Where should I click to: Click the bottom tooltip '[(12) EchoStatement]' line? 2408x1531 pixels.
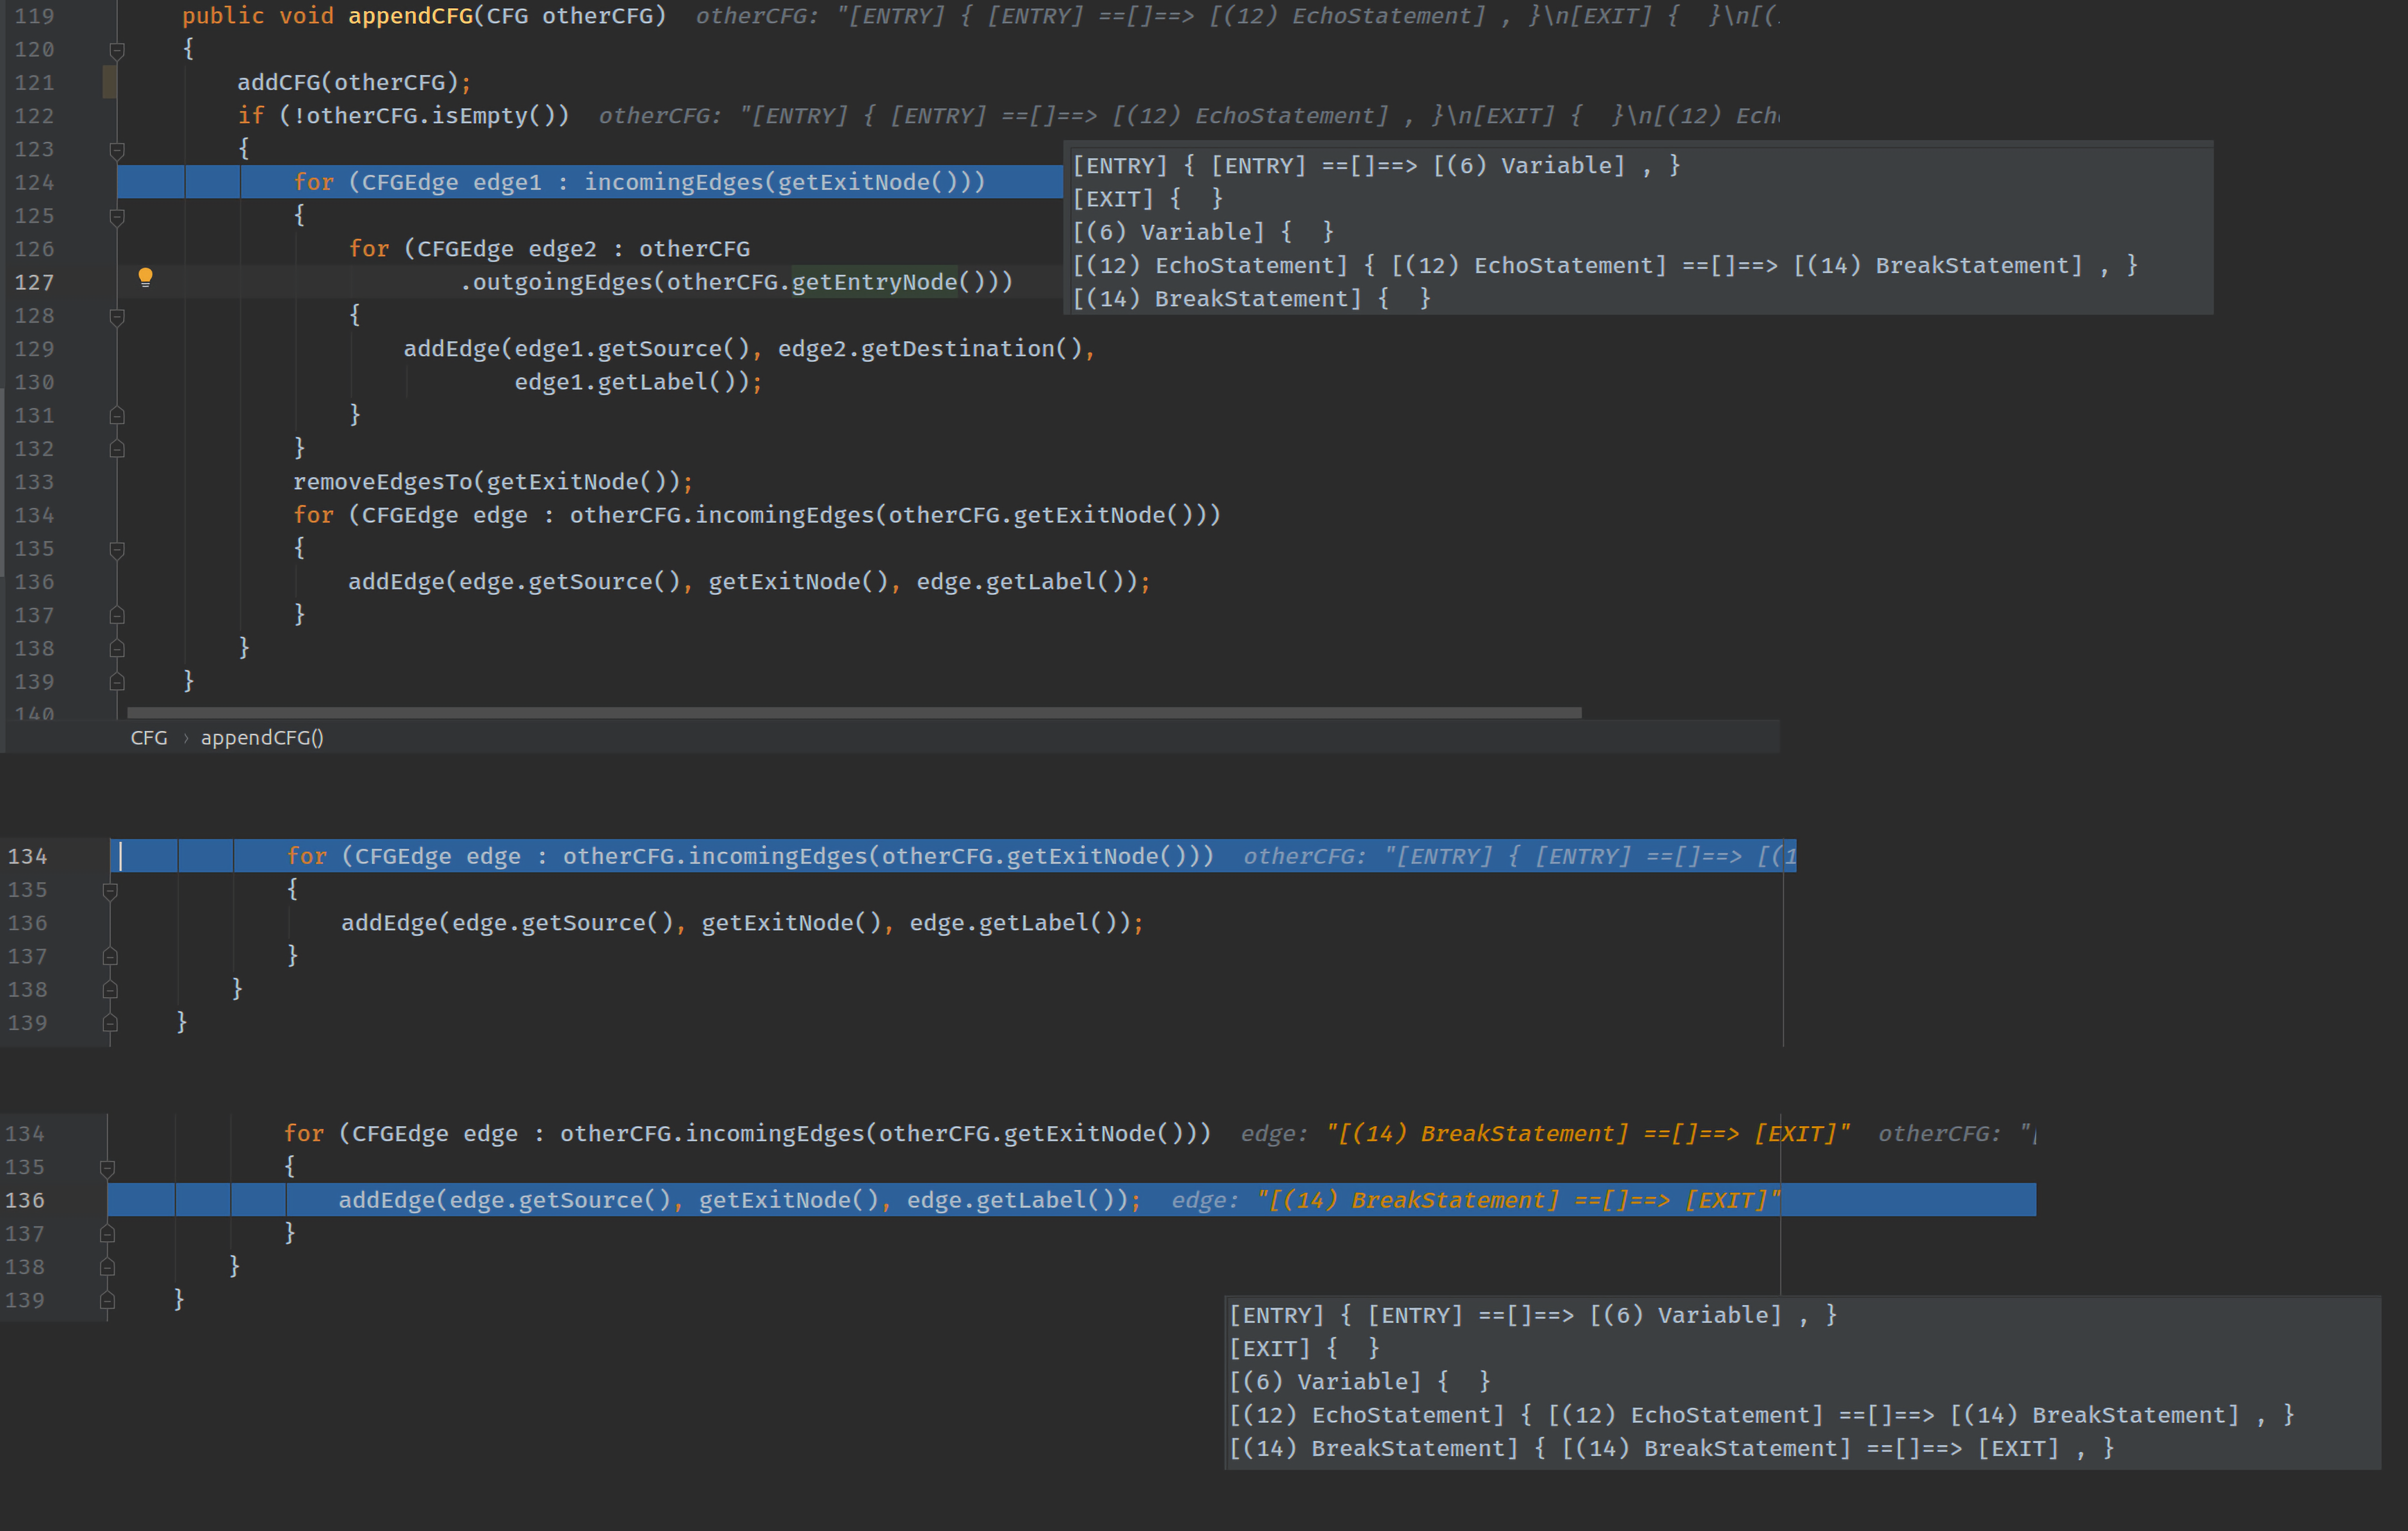pyautogui.click(x=1761, y=1416)
